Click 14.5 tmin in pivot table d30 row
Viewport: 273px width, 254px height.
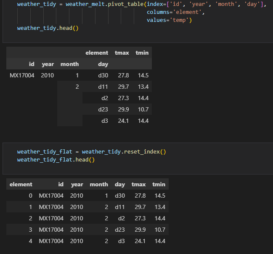143,75
